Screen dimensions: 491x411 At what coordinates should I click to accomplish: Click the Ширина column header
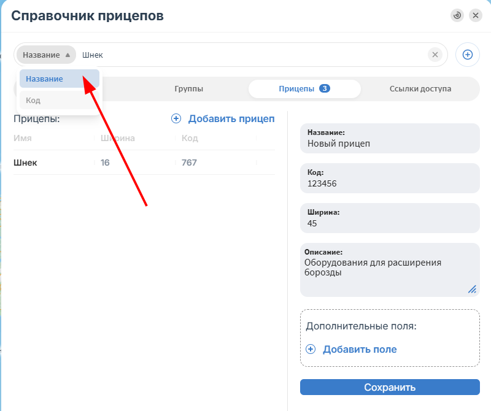coord(118,138)
